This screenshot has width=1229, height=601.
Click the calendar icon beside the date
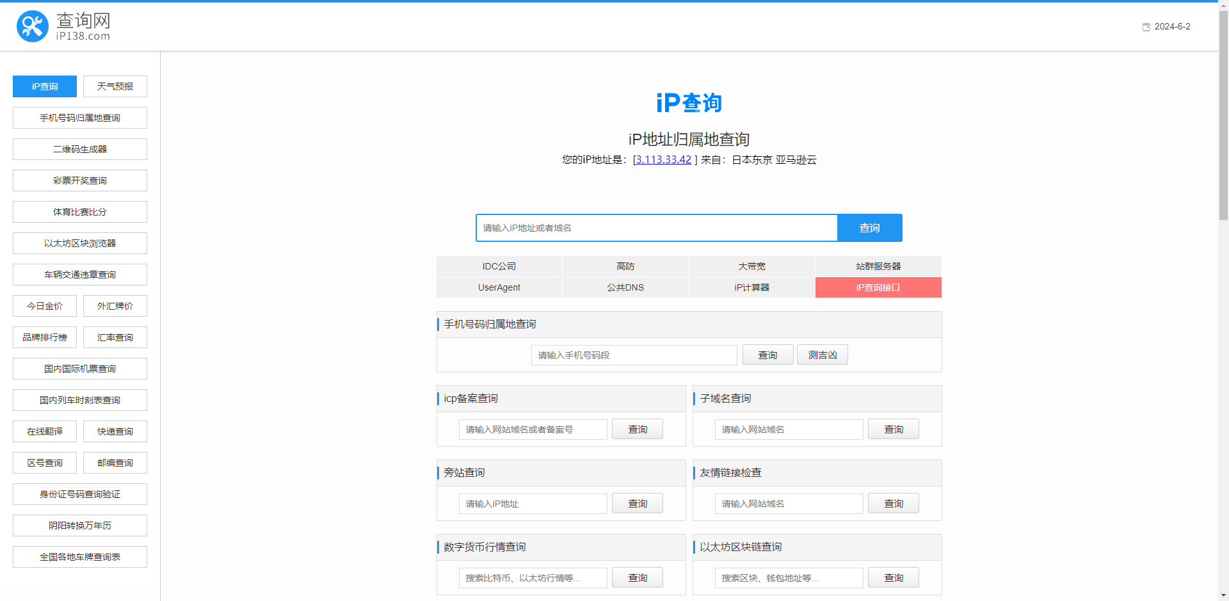tap(1146, 27)
